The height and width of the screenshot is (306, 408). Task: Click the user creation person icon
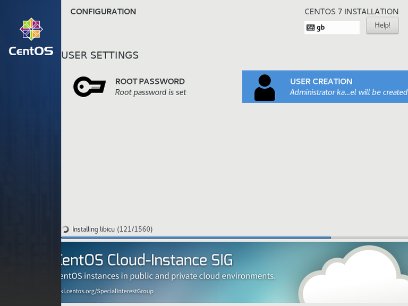pyautogui.click(x=265, y=88)
